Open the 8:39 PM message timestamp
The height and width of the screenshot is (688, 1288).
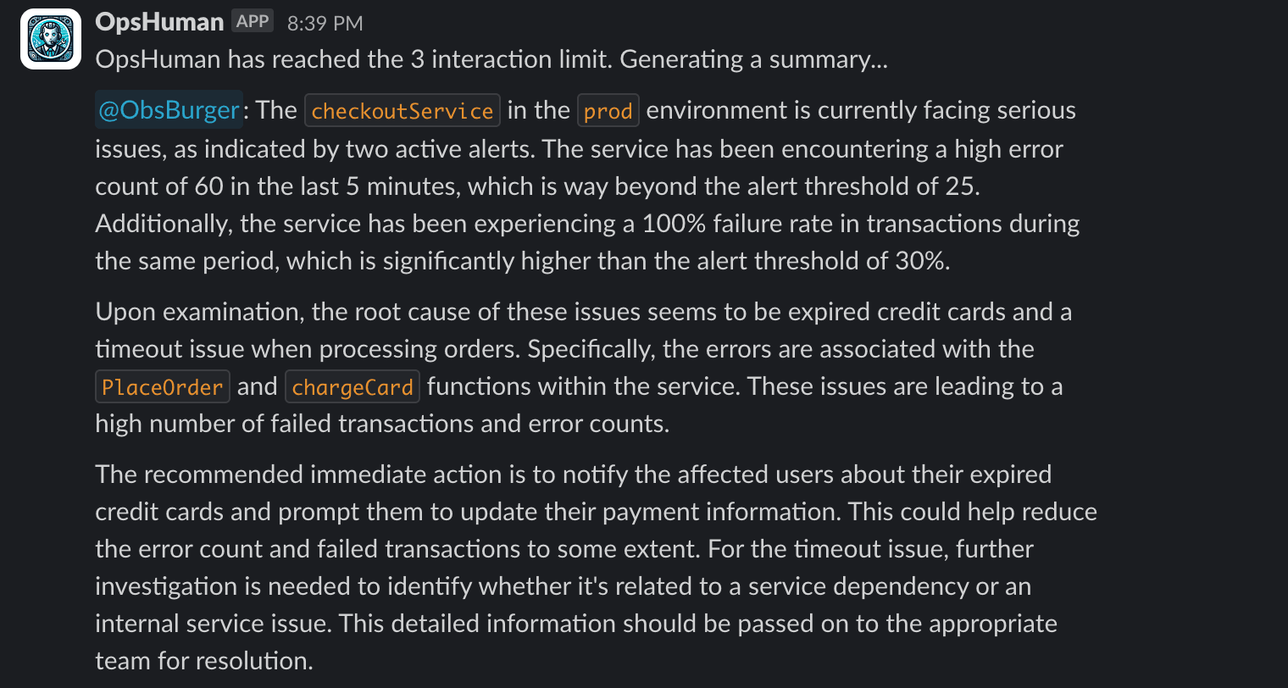coord(325,24)
